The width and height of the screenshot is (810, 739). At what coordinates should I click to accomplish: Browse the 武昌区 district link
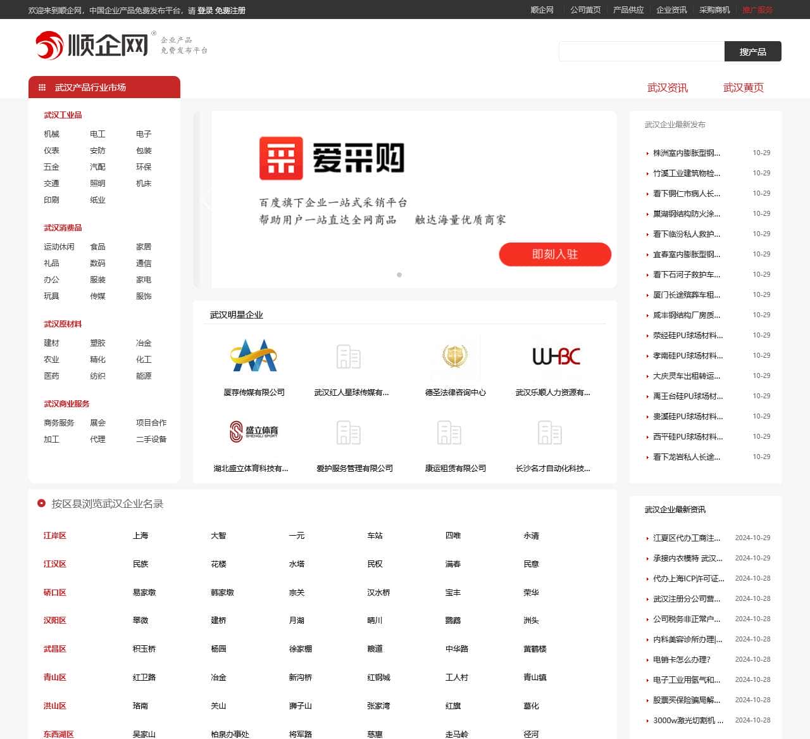[x=55, y=649]
